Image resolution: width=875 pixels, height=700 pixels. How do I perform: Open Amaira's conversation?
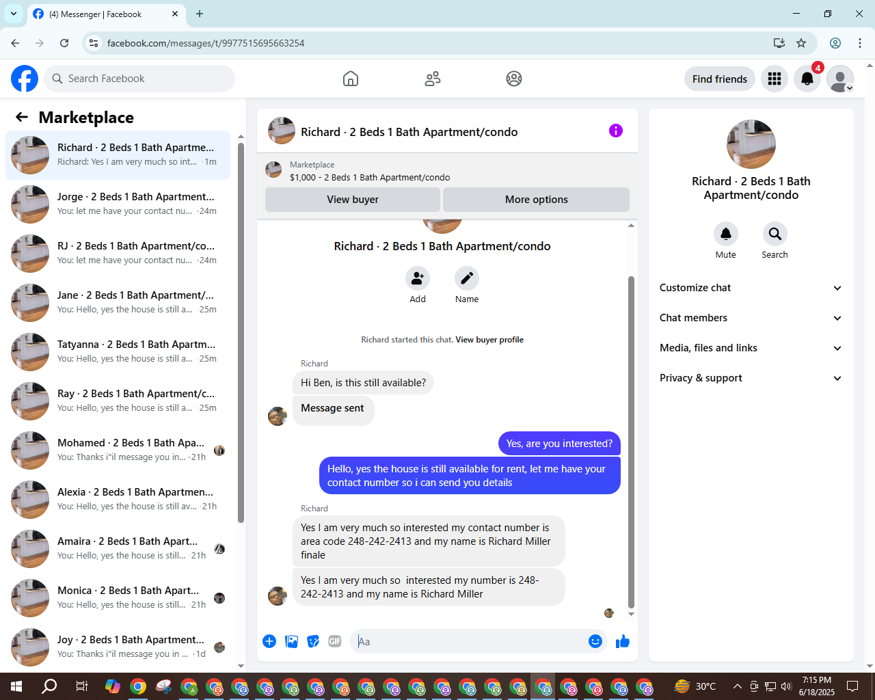[118, 548]
